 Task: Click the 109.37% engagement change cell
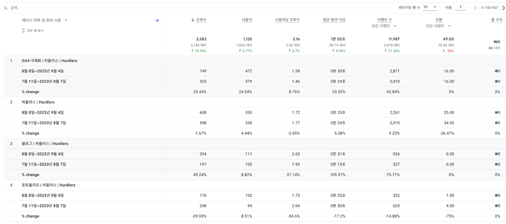click(337, 175)
